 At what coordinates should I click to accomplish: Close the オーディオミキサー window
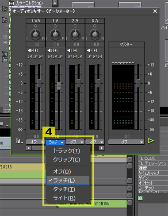pyautogui.click(x=155, y=11)
